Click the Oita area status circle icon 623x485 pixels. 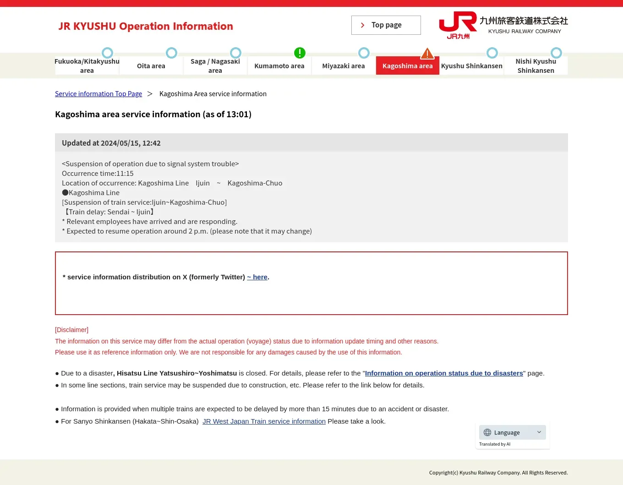pos(171,53)
